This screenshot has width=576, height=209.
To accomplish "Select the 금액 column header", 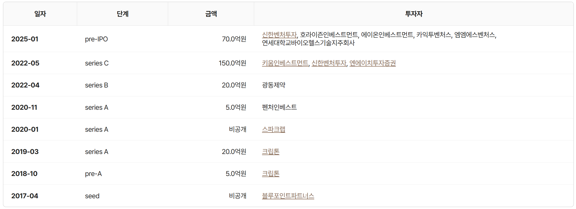I will (211, 14).
